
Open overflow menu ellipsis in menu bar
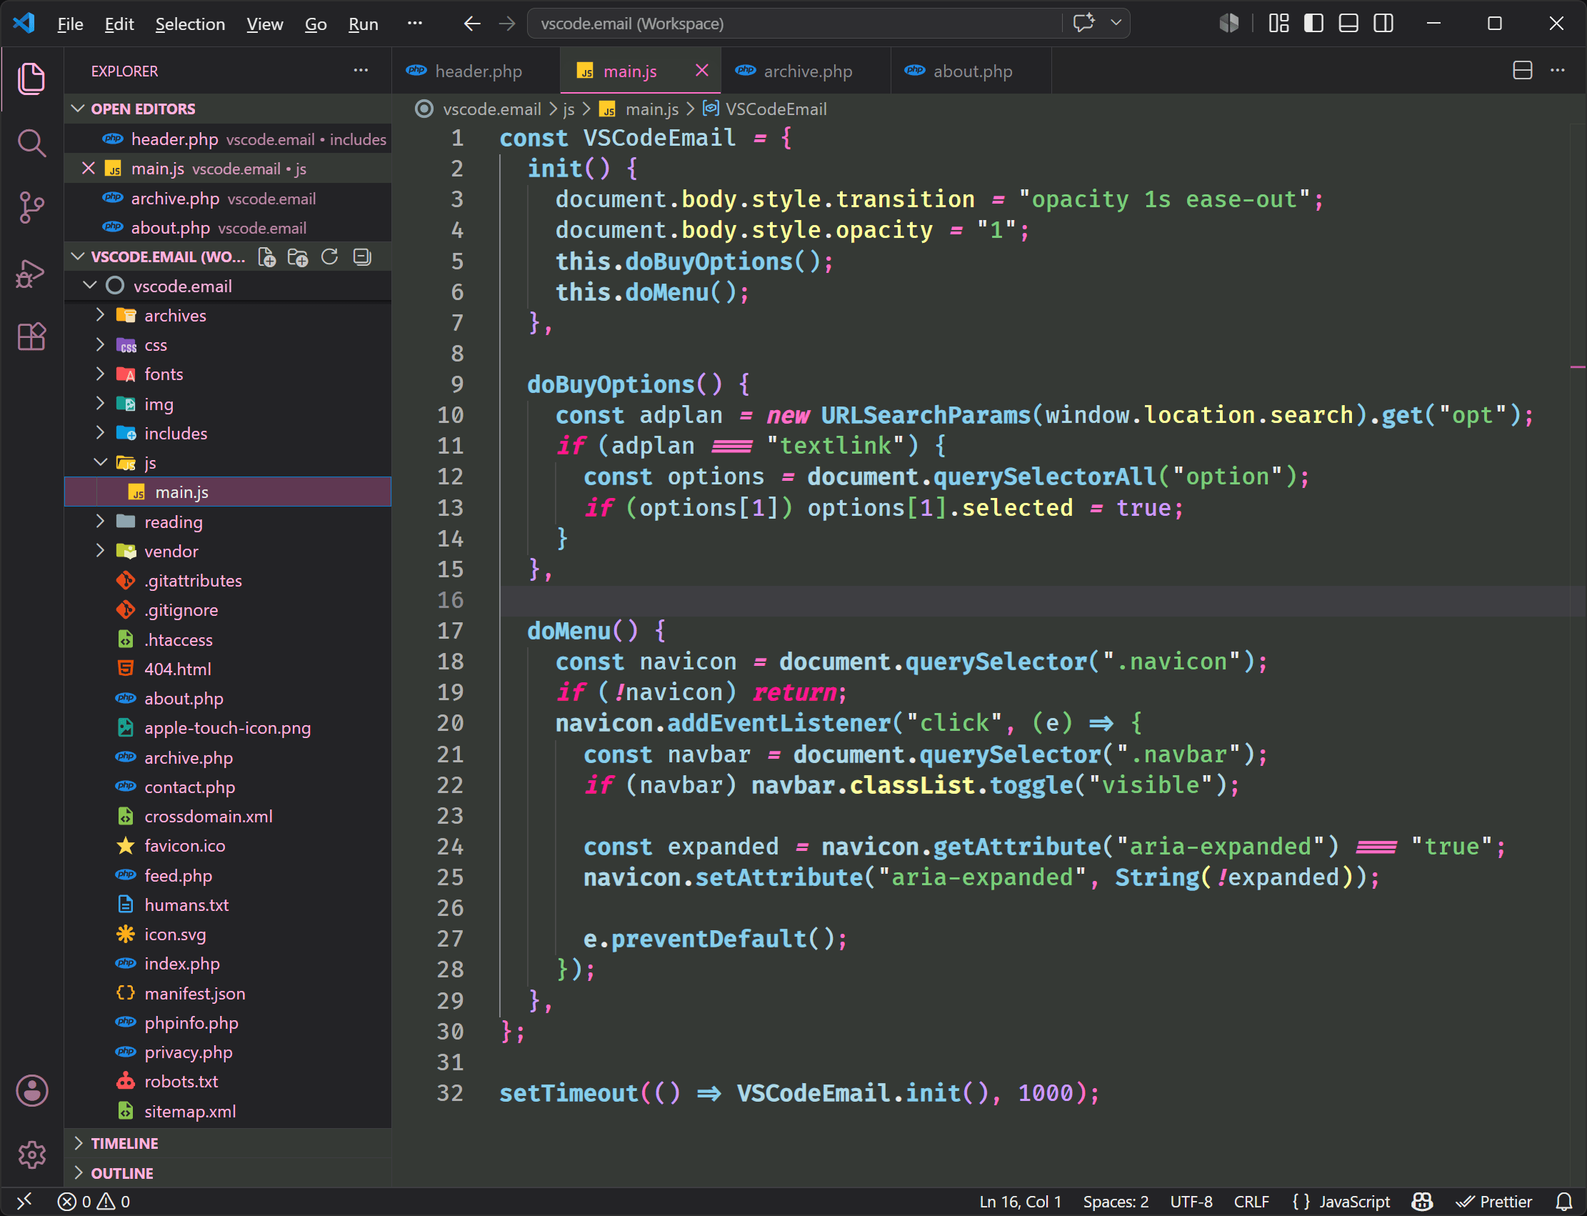coord(414,23)
